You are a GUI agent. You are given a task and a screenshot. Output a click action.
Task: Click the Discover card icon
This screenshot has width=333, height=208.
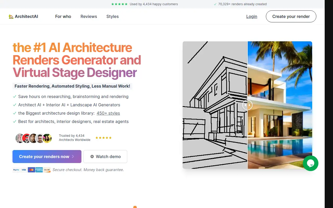pyautogui.click(x=47, y=170)
